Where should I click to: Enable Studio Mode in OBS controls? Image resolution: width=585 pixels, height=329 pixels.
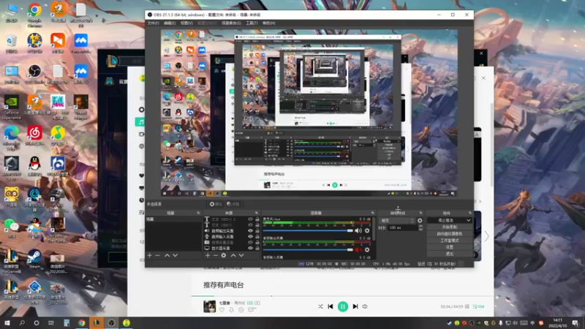click(x=449, y=241)
